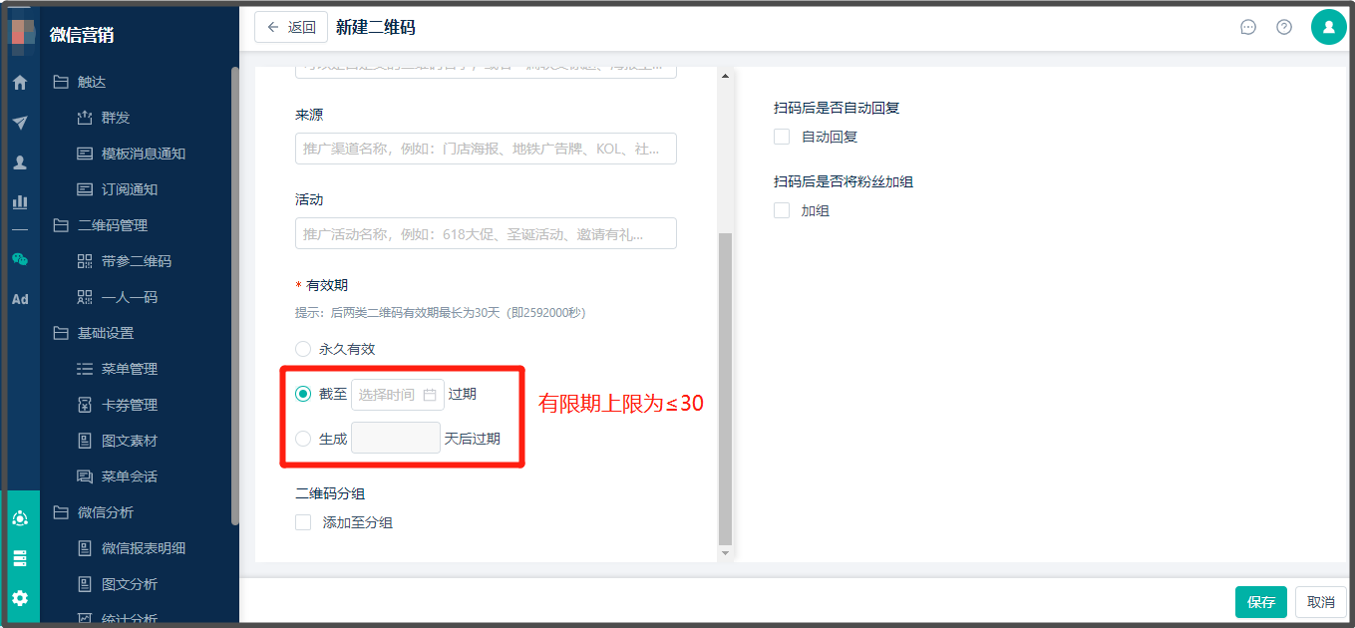This screenshot has height=628, width=1355.
Task: Click the help question mark icon
Action: 1284,27
